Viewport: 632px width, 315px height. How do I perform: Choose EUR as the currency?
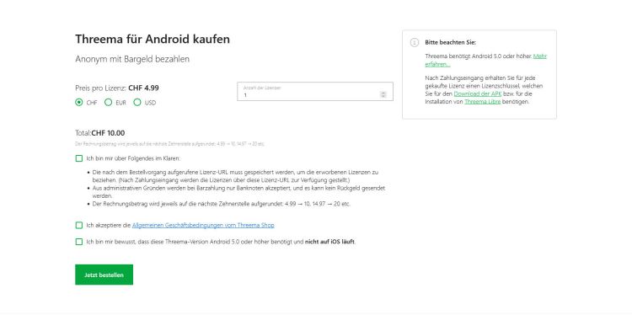(108, 102)
